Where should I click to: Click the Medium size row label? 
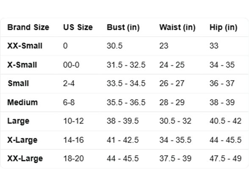(22, 102)
